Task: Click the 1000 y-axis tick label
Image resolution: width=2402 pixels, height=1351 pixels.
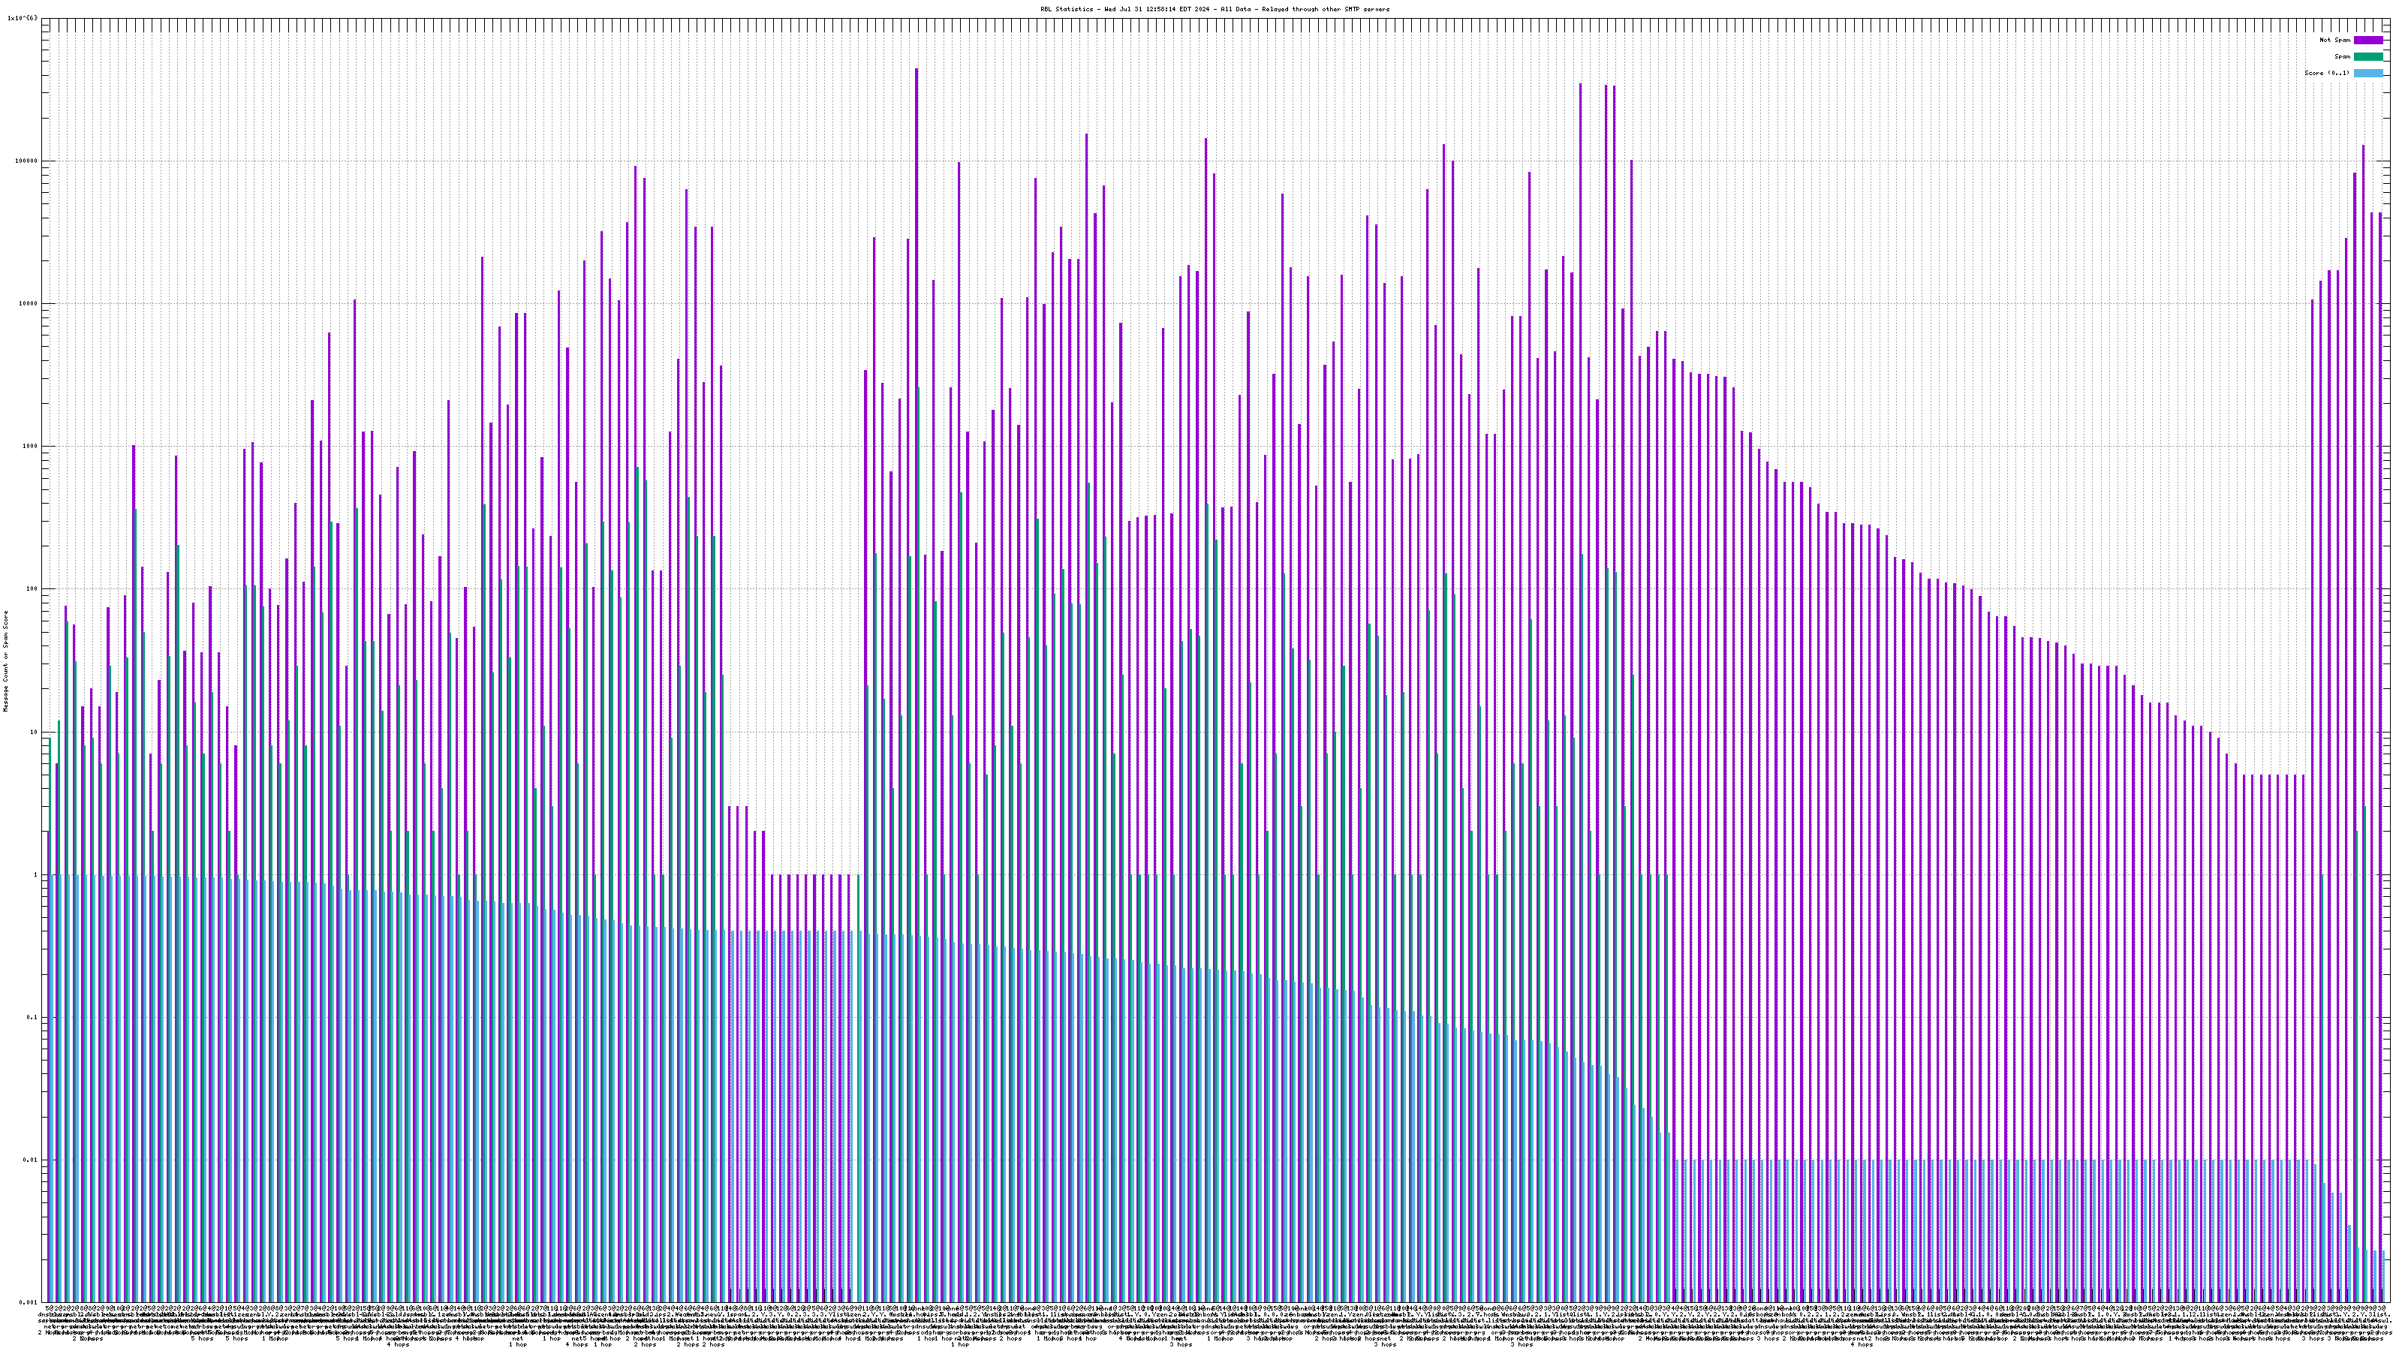Action: click(31, 447)
